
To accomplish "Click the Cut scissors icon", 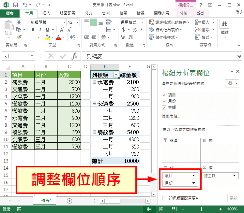I will [19, 22].
